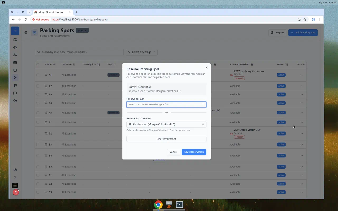
Task: Click the Active status badge in row A2
Action: (x=281, y=86)
